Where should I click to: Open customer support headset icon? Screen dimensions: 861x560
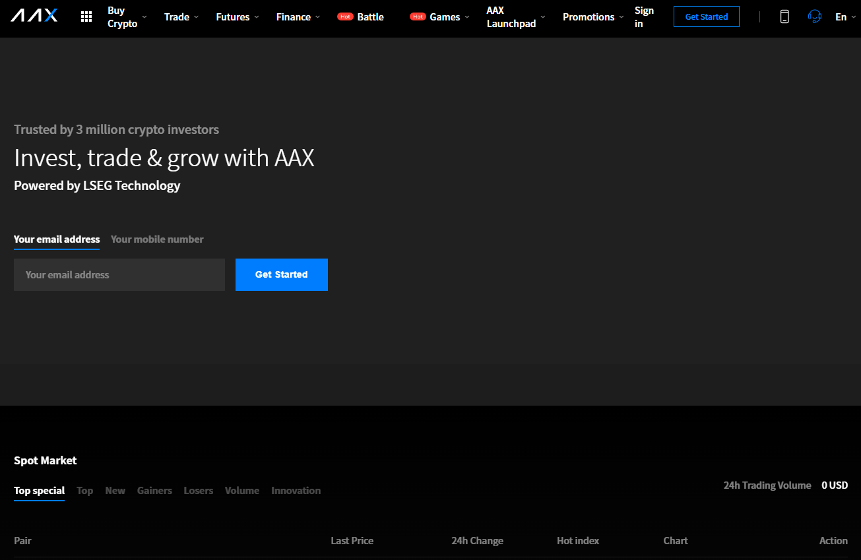[x=815, y=16]
